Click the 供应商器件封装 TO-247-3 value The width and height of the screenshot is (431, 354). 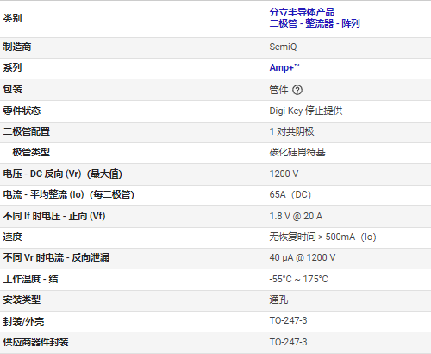coord(288,342)
